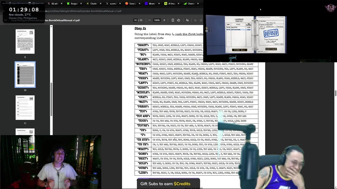The width and height of the screenshot is (337, 189).
Task: Click the "FIRST": row label
Action: 143,50
